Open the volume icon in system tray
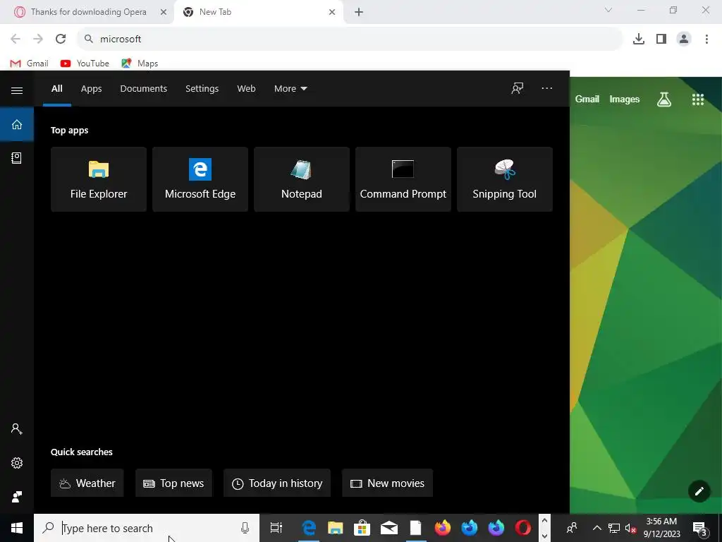722x542 pixels. 630,528
